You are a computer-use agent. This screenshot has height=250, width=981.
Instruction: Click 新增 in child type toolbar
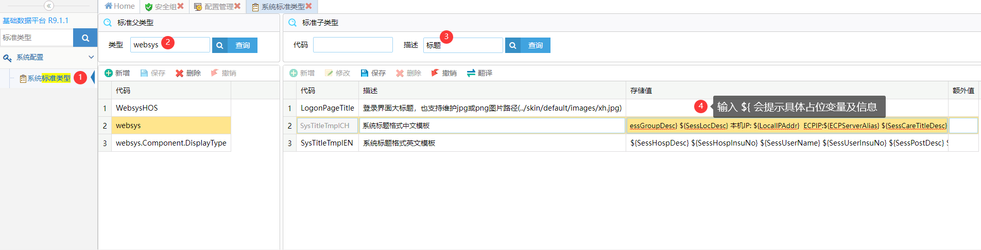[302, 73]
